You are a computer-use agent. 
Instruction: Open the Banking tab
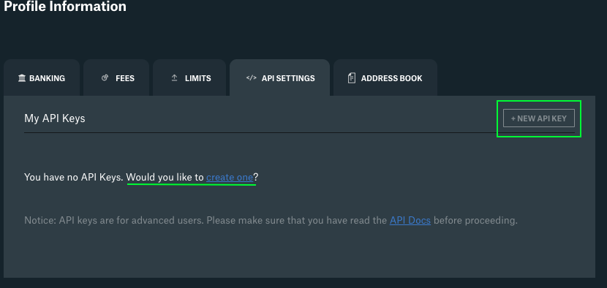tap(42, 78)
